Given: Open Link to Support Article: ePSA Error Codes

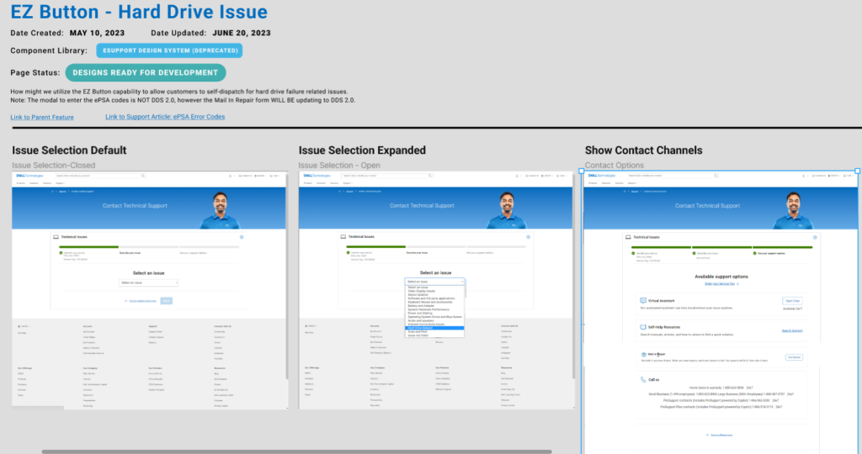Looking at the screenshot, I should (165, 117).
